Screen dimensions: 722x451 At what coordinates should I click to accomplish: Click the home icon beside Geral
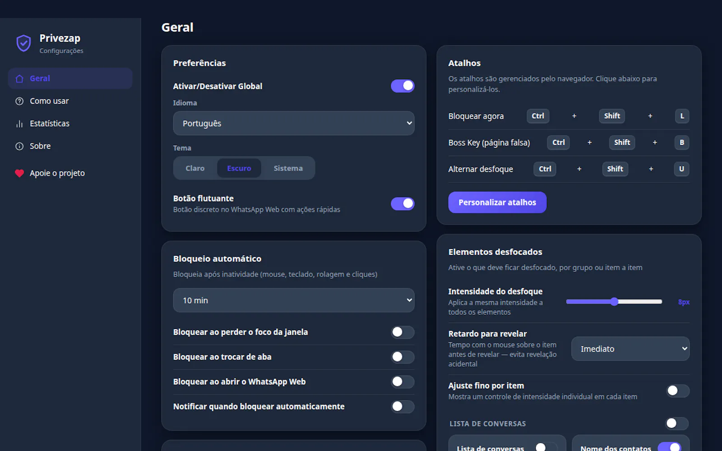point(19,78)
